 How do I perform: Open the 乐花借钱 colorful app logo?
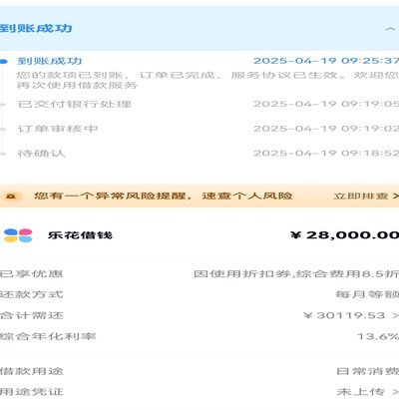pos(18,235)
